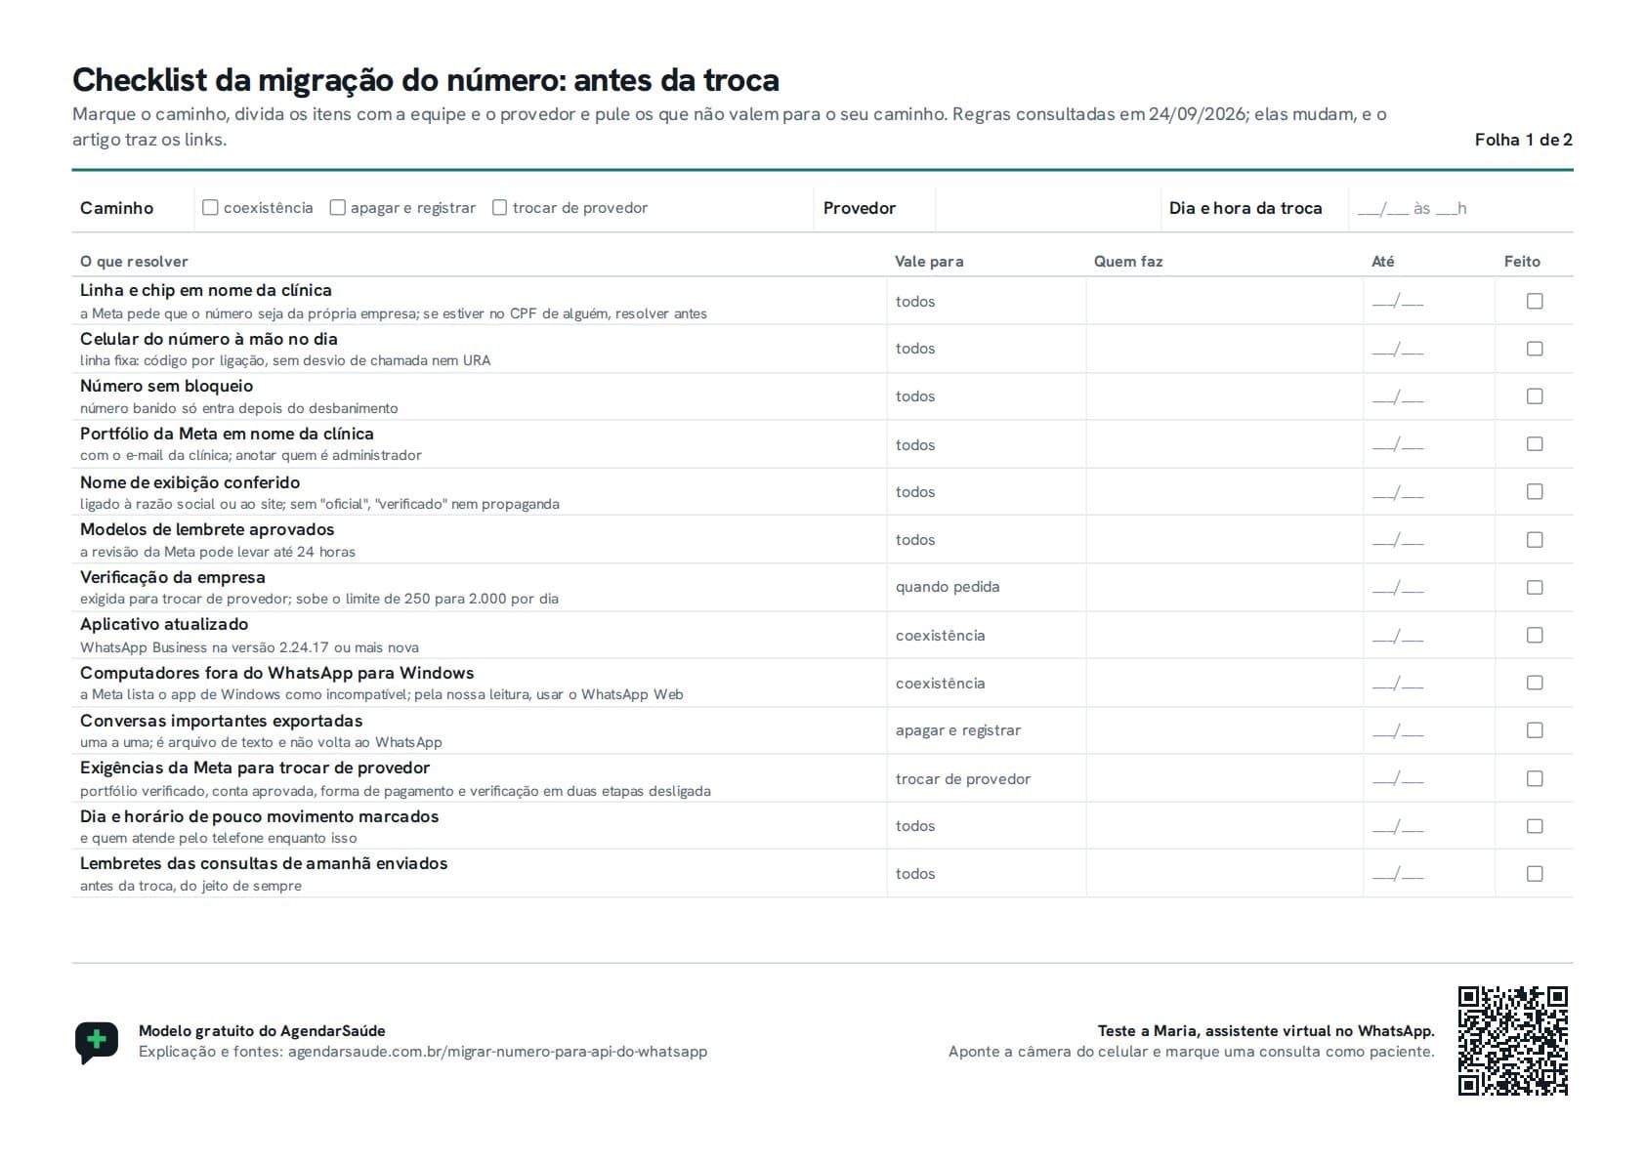1646x1163 pixels.
Task: Click 'Nome de exibição conferido' item title
Action: tap(190, 481)
